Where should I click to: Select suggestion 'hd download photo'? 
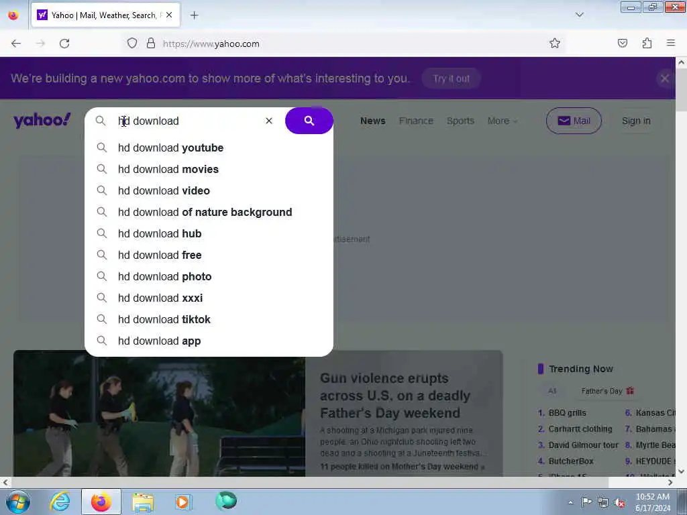coord(209,276)
